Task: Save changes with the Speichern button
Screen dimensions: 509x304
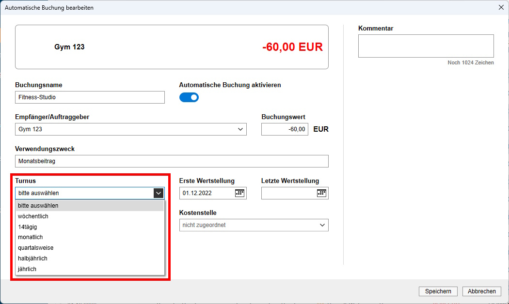Action: 438,291
